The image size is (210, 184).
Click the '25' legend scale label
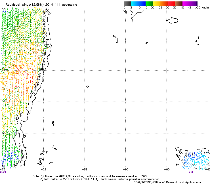pos(160,8)
